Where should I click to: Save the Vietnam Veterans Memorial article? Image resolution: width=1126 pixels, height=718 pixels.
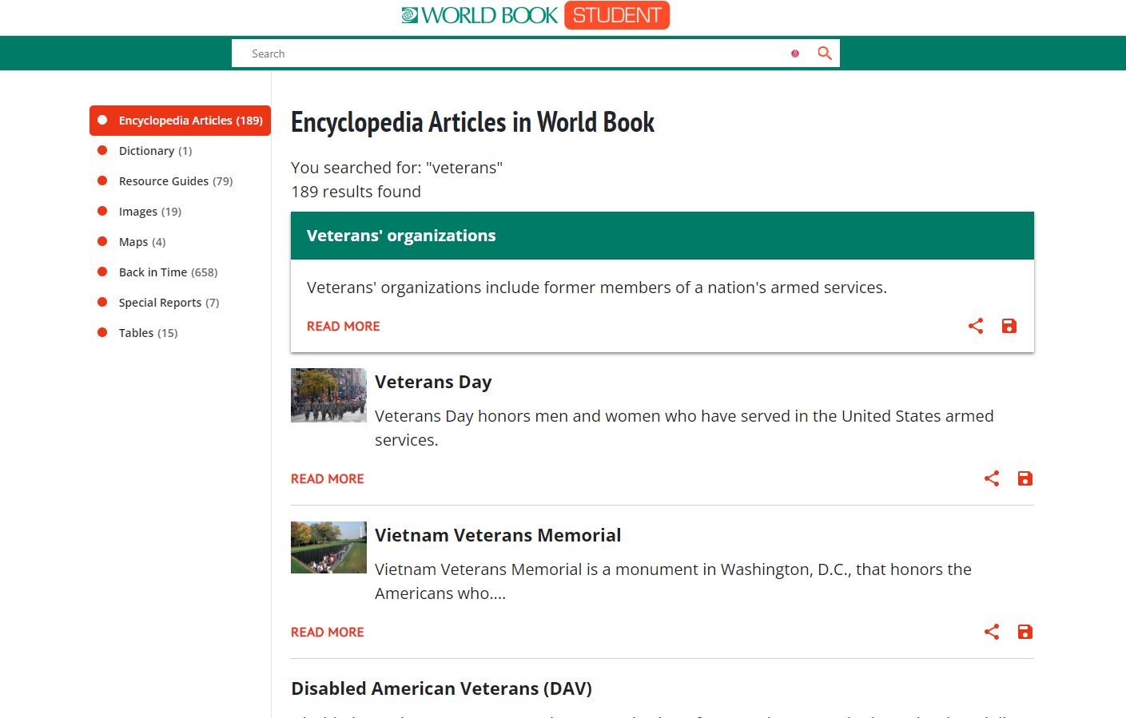1025,632
